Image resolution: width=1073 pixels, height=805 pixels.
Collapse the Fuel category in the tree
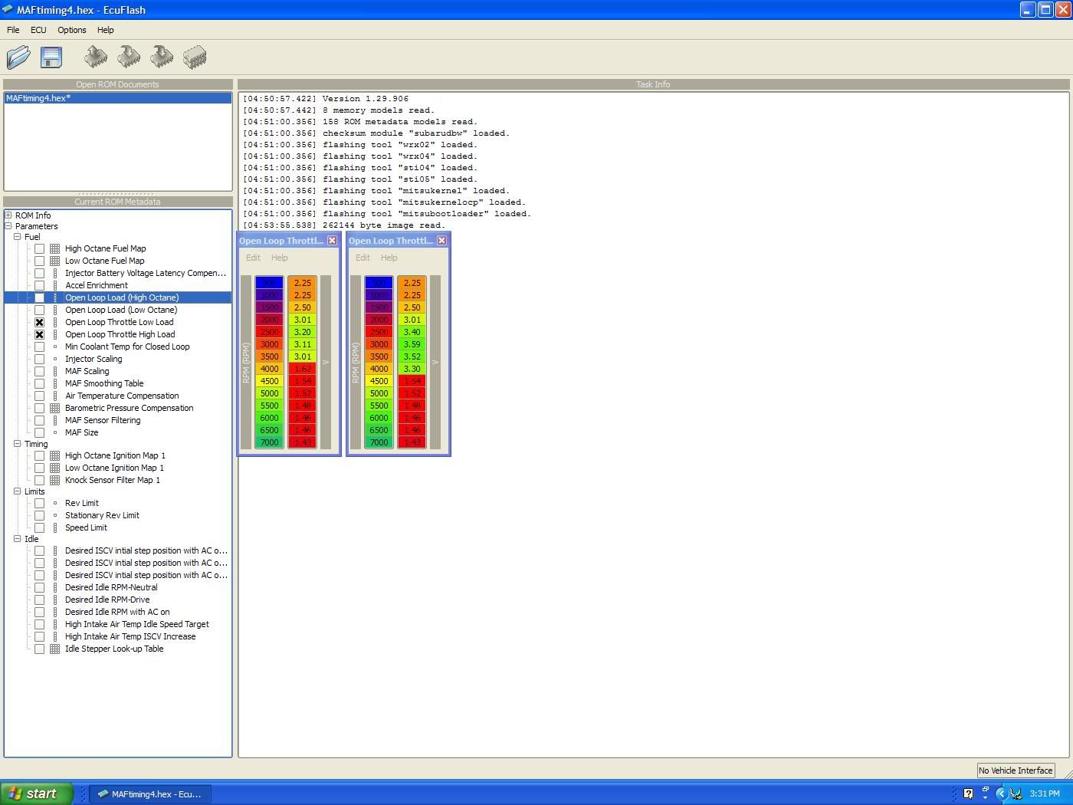[18, 237]
